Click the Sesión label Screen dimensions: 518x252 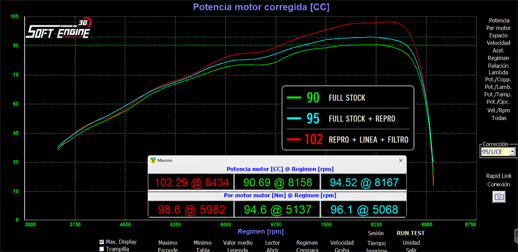(x=376, y=233)
